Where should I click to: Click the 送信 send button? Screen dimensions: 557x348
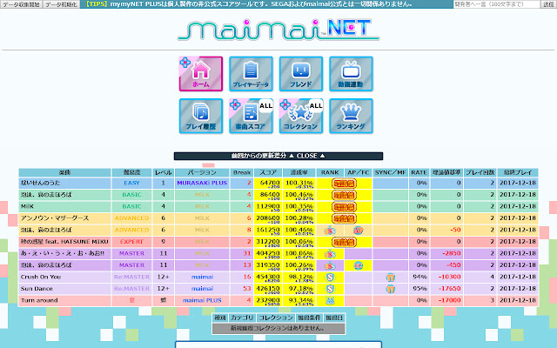pos(548,4)
